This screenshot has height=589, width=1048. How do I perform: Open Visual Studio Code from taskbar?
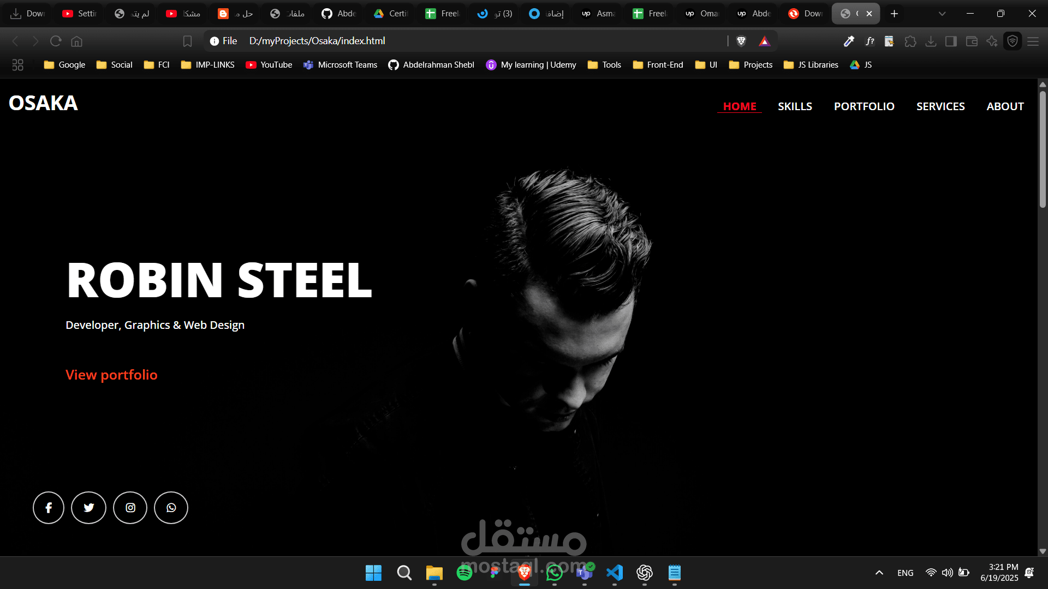coord(615,573)
